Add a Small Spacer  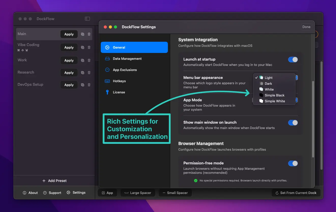click(x=175, y=193)
